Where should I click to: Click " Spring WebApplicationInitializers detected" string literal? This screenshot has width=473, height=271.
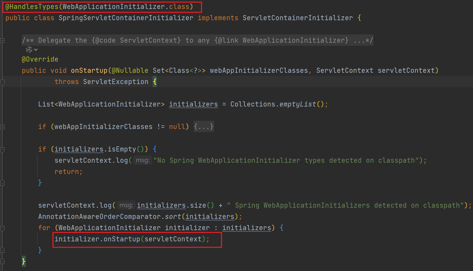[345, 205]
